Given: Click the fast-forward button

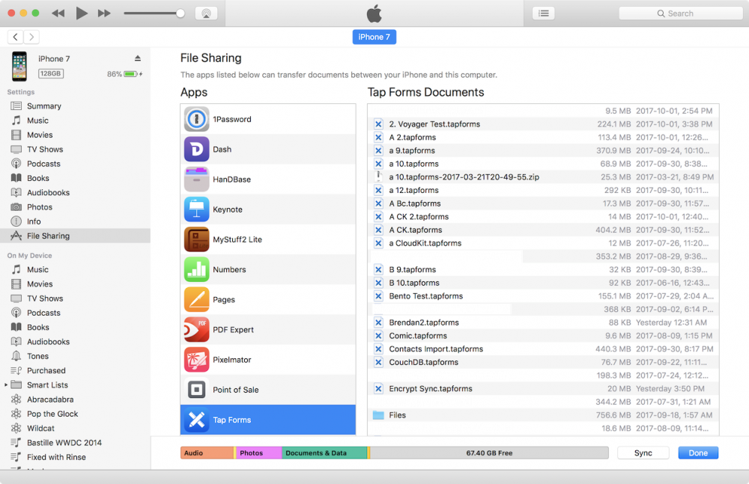Looking at the screenshot, I should [104, 13].
